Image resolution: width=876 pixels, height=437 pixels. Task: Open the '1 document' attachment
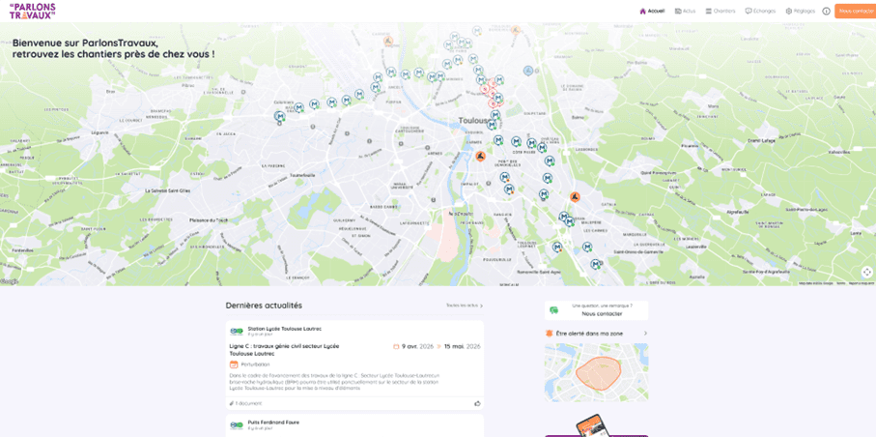(247, 403)
